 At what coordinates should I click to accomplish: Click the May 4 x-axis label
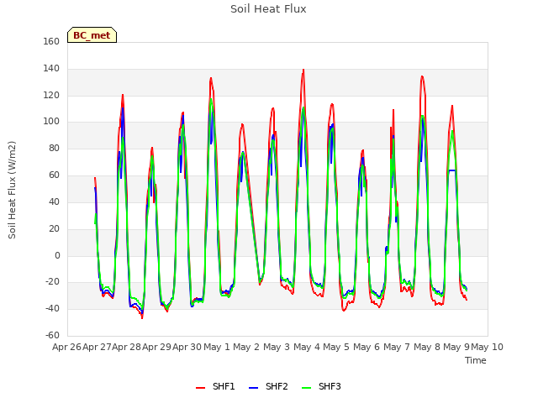(x=307, y=347)
